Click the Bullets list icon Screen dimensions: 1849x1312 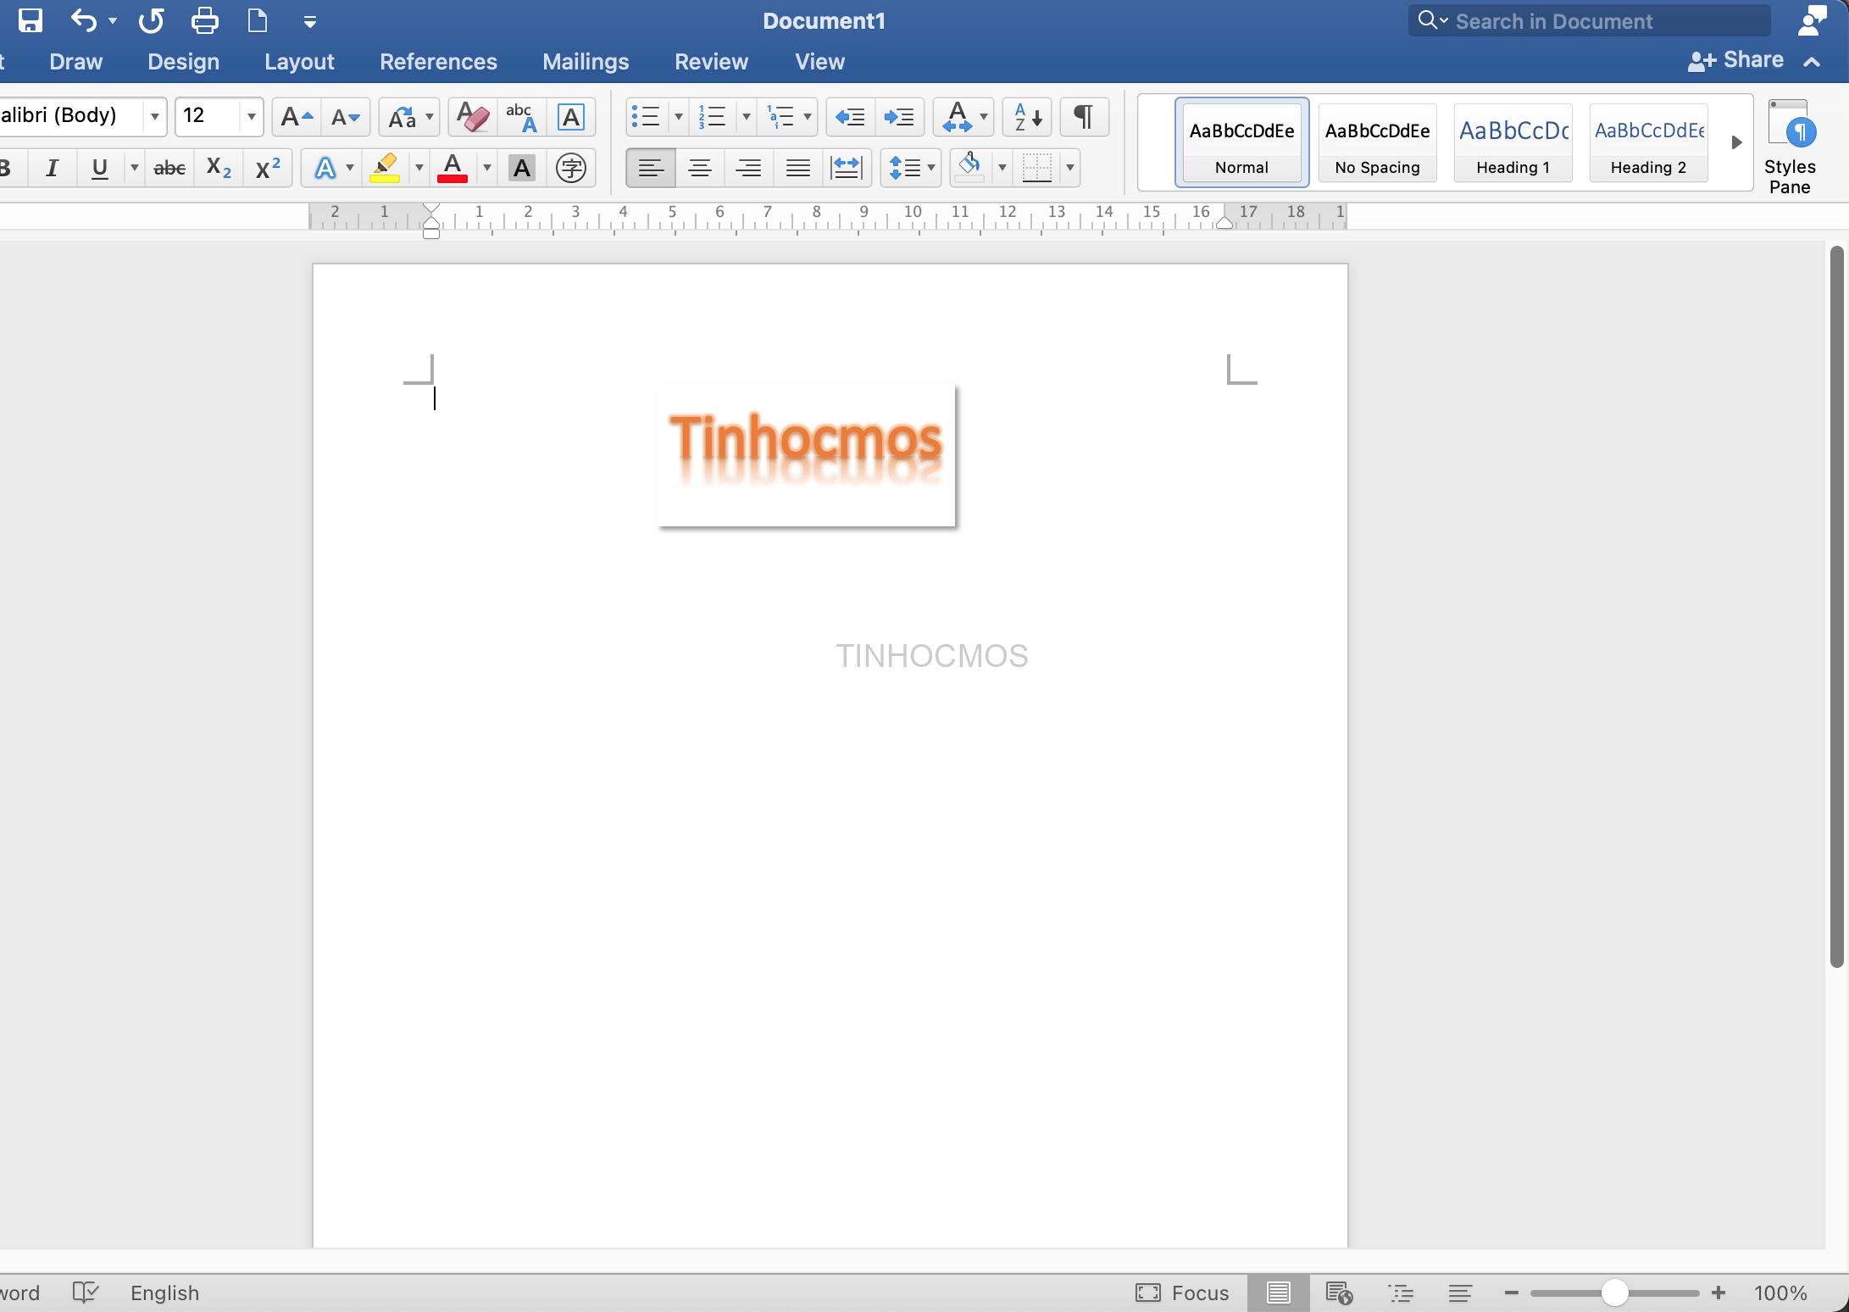tap(647, 117)
